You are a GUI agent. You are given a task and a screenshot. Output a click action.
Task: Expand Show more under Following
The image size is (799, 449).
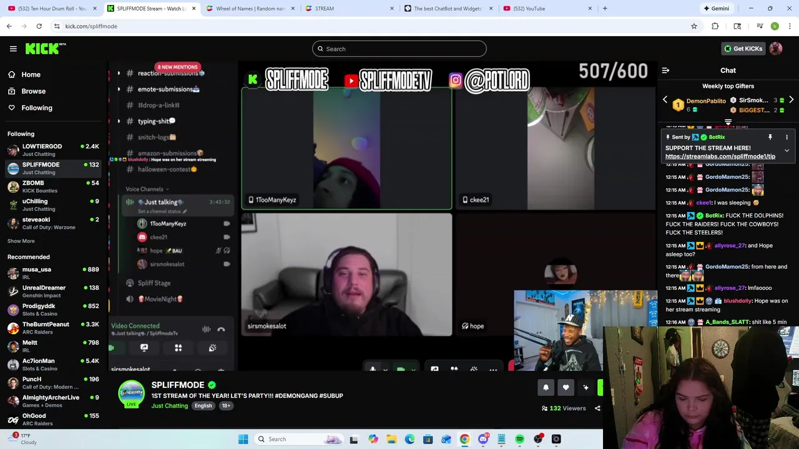coord(21,241)
